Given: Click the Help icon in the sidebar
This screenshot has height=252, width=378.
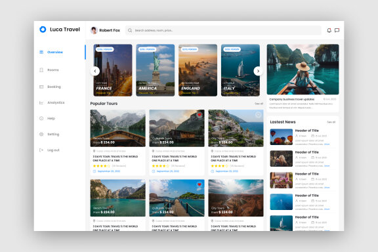Looking at the screenshot, I should point(41,118).
